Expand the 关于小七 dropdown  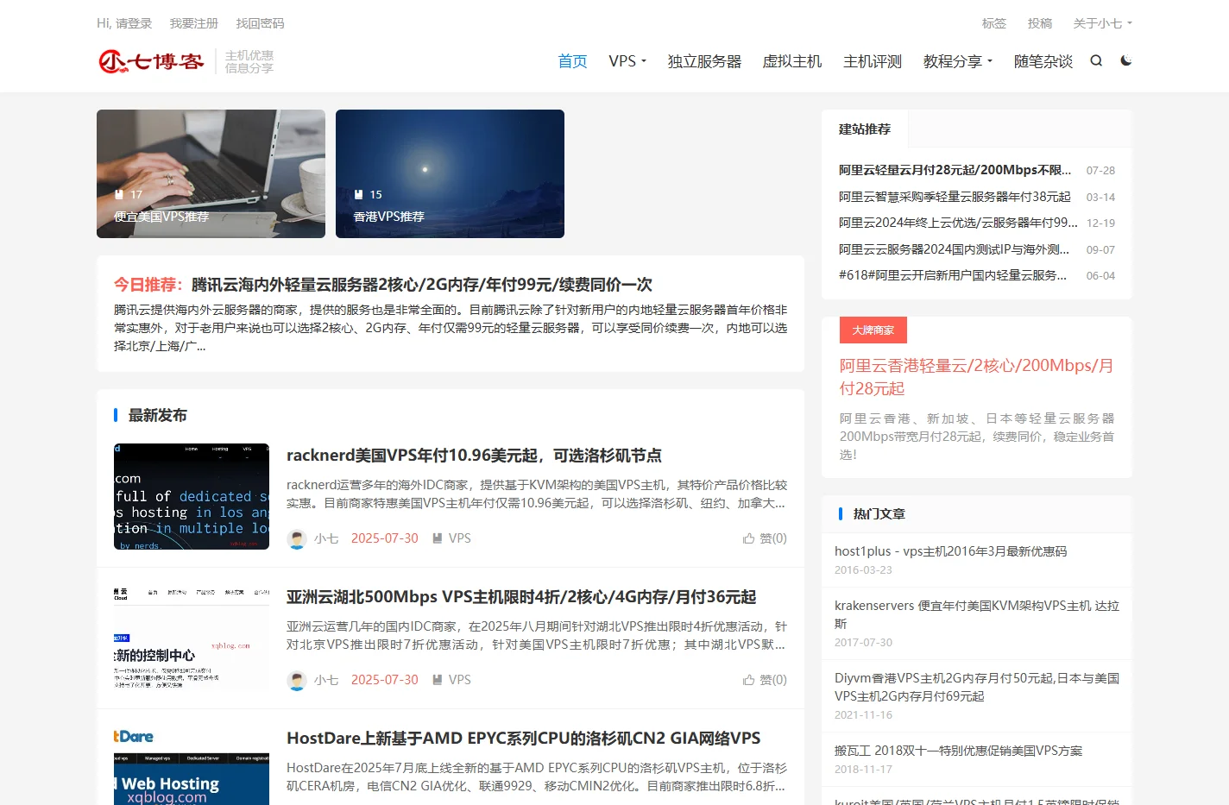click(x=1102, y=23)
